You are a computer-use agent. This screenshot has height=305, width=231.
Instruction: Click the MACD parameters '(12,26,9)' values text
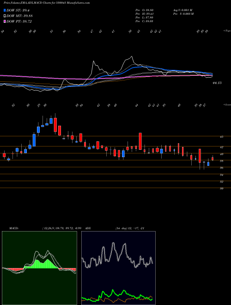tap(61, 228)
